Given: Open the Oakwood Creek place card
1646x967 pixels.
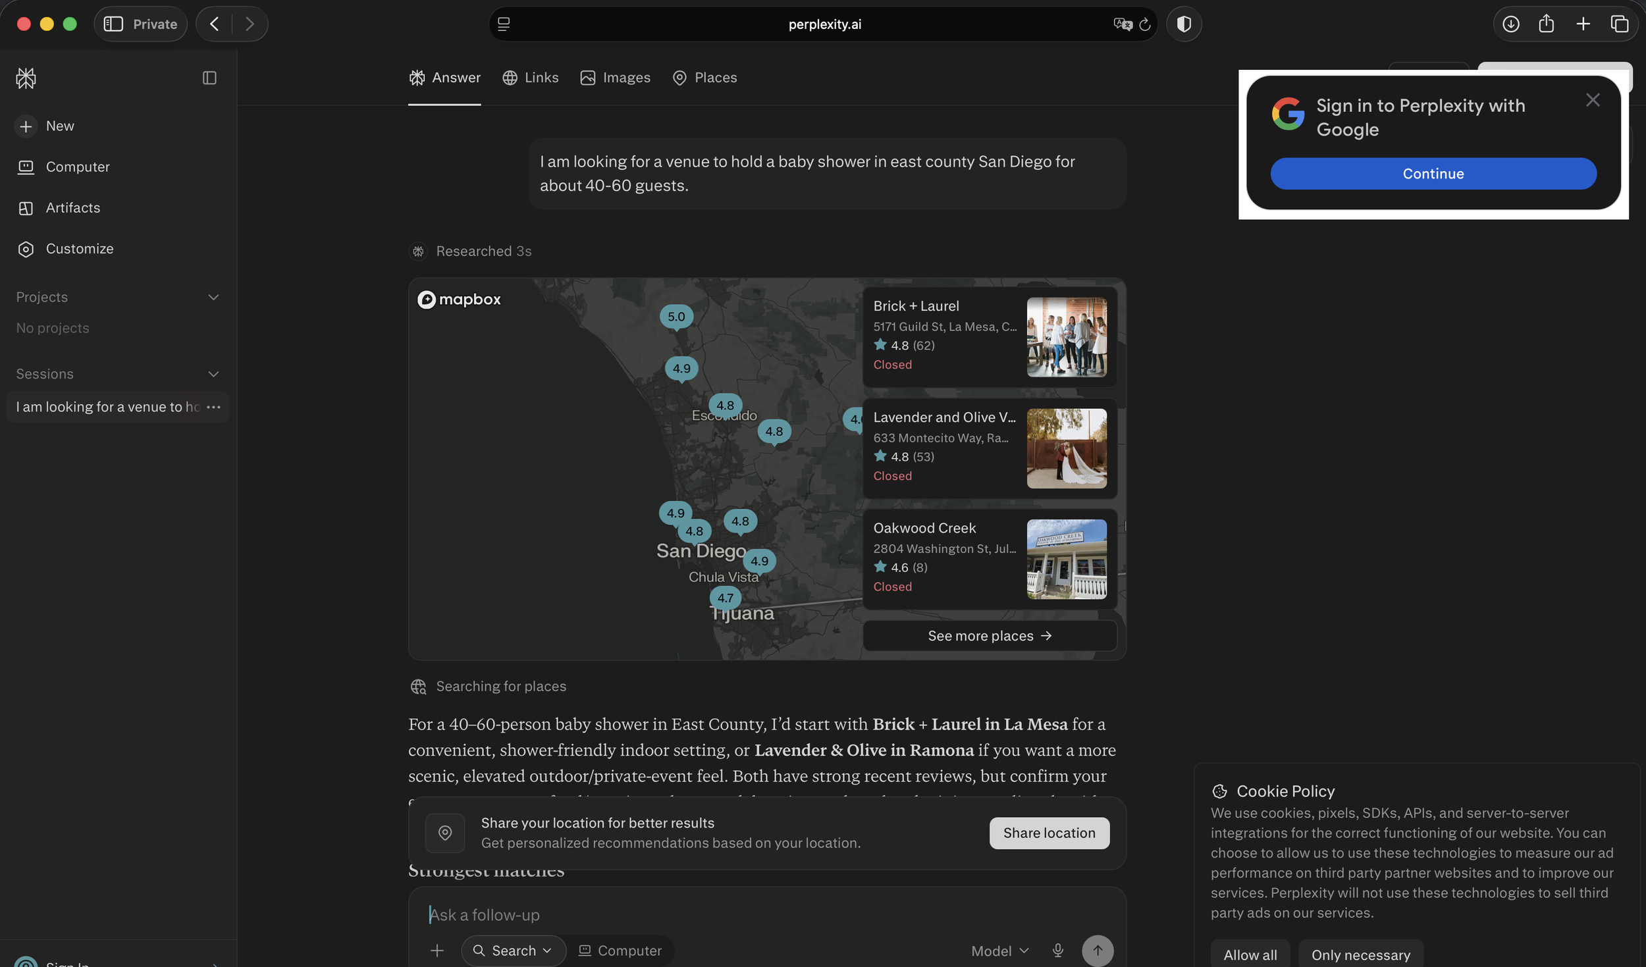Looking at the screenshot, I should (990, 558).
